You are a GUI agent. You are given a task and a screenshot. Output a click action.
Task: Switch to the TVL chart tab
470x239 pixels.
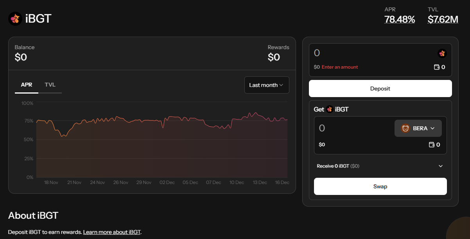(50, 85)
